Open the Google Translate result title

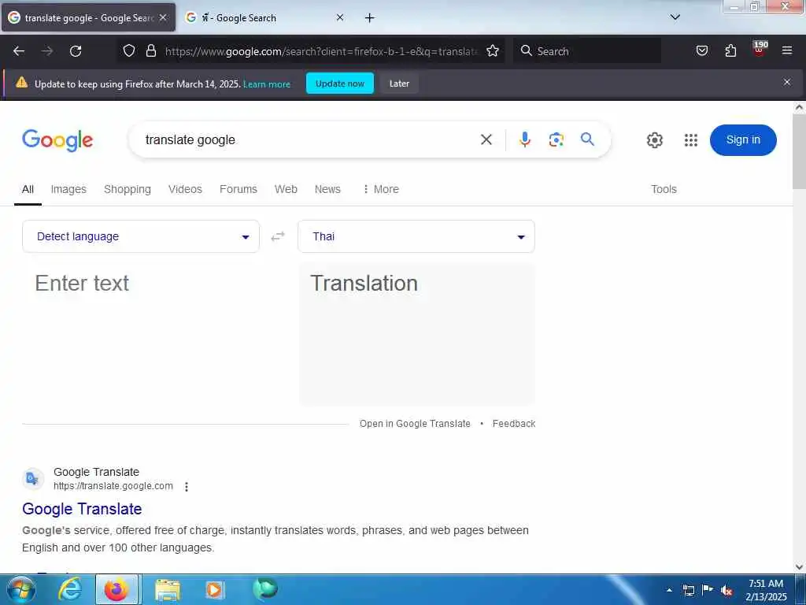point(82,509)
